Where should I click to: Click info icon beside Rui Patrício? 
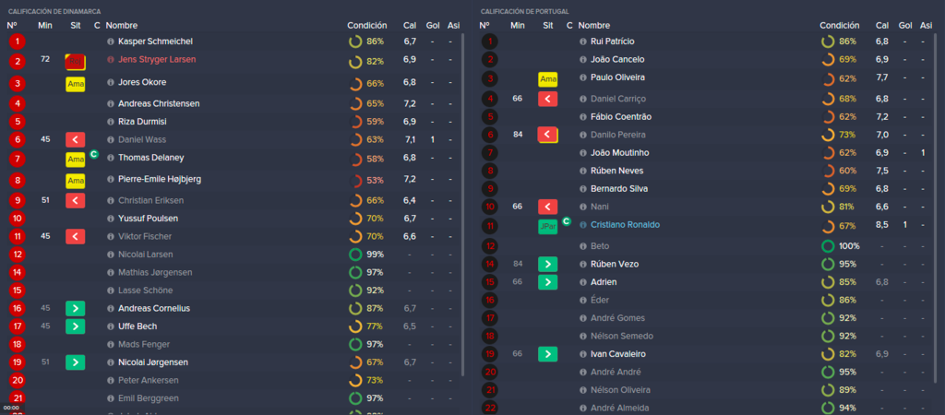click(x=583, y=41)
